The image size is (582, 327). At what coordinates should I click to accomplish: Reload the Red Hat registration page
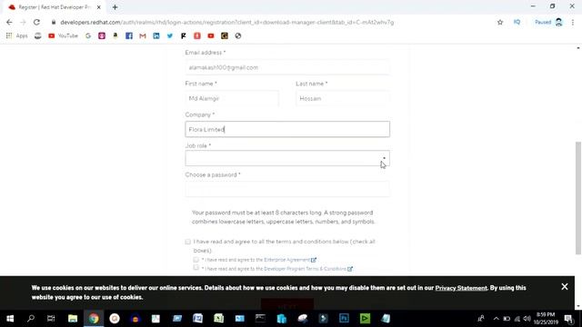click(x=36, y=22)
